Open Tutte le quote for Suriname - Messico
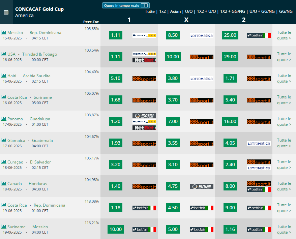 pyautogui.click(x=284, y=229)
